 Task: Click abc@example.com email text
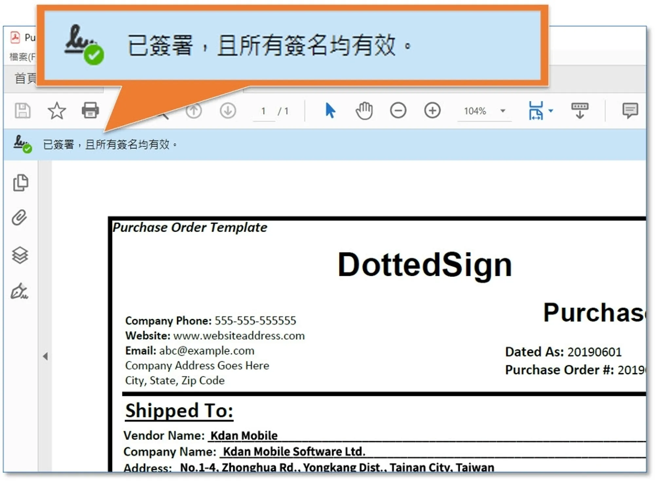click(207, 351)
